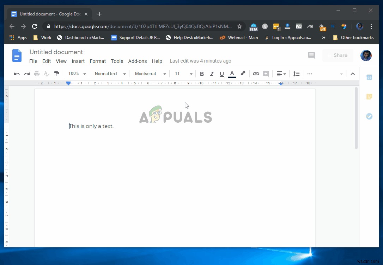Open the Work bookmark folder
This screenshot has width=383, height=265.
42,38
